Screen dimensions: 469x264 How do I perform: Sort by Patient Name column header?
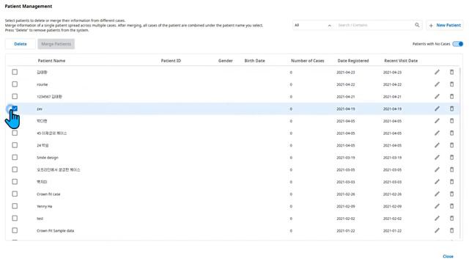click(x=51, y=61)
